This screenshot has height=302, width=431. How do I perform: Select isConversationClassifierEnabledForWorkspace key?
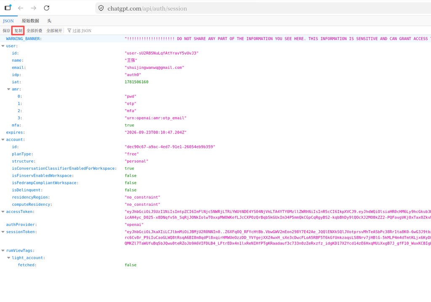click(64, 168)
